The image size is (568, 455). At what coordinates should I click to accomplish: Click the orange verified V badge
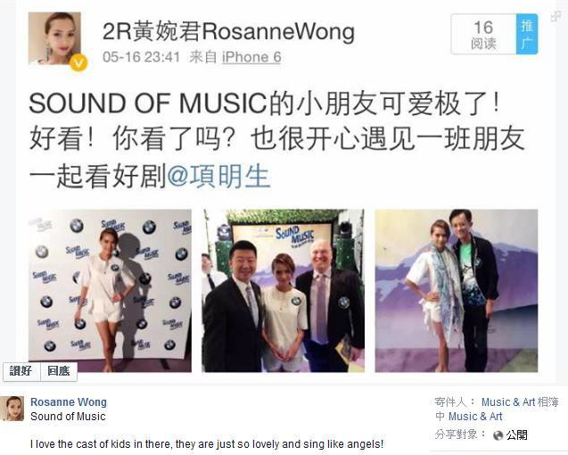click(x=78, y=62)
